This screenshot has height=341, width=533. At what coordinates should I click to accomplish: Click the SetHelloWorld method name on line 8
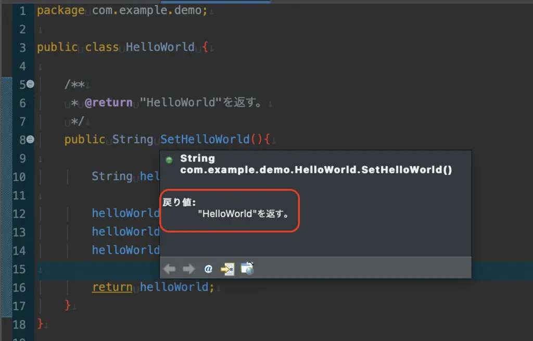(205, 139)
